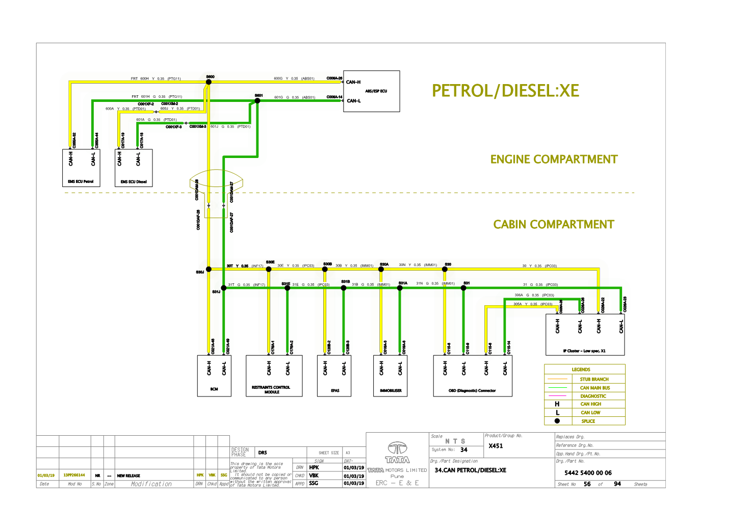Viewport: 751px width, 530px height.
Task: Select wire label 306A G 0.35 (IPC03)
Action: point(534,295)
